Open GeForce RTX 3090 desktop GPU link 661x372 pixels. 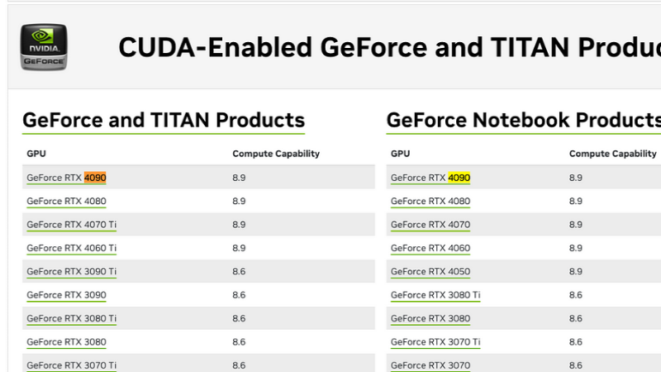66,295
